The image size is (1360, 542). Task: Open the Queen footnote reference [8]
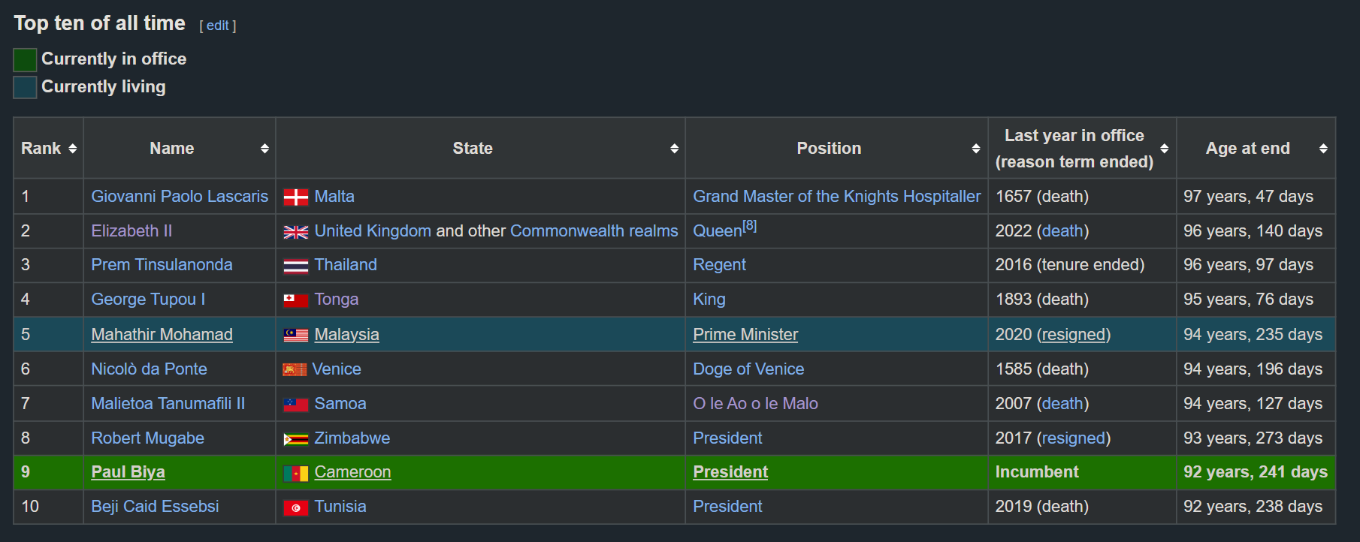click(x=749, y=225)
